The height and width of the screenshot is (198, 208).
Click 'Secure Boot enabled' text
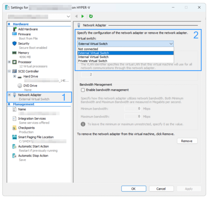pos(33,48)
